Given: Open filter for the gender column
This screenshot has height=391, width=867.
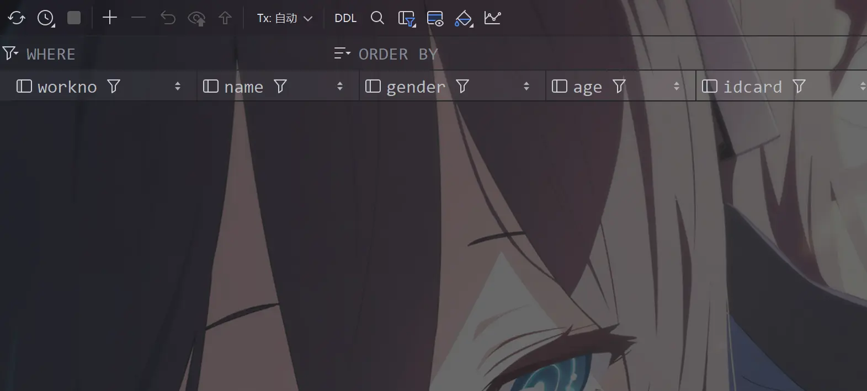Looking at the screenshot, I should (462, 86).
